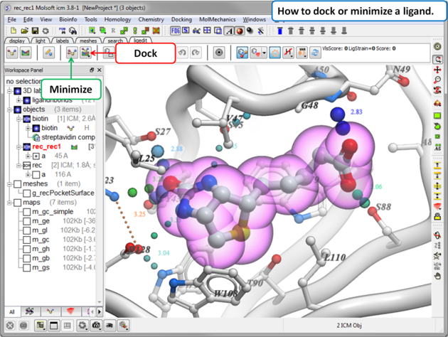
Task: Switch to the ligedit tab
Action: 140,41
